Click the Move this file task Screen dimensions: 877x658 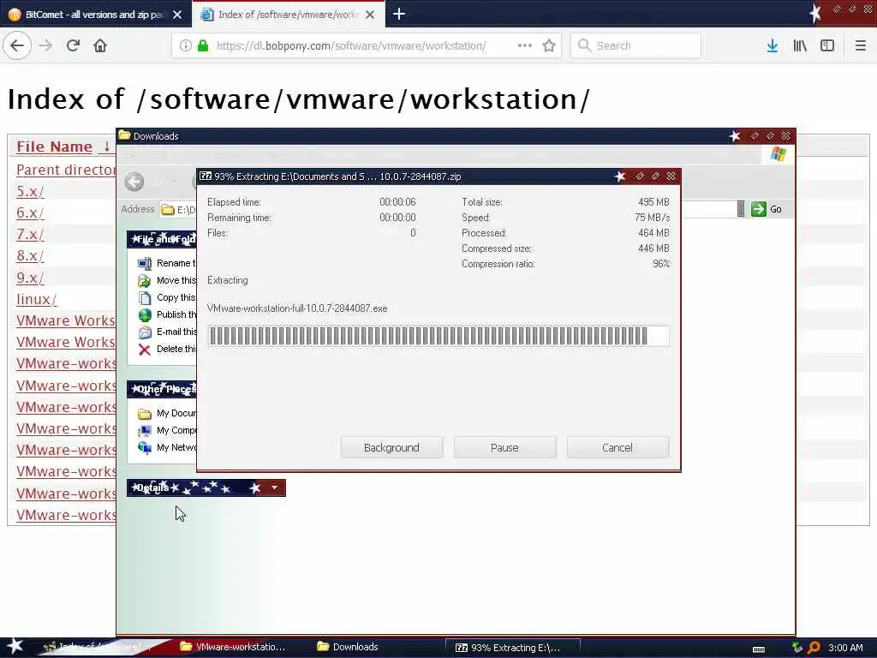(x=167, y=280)
